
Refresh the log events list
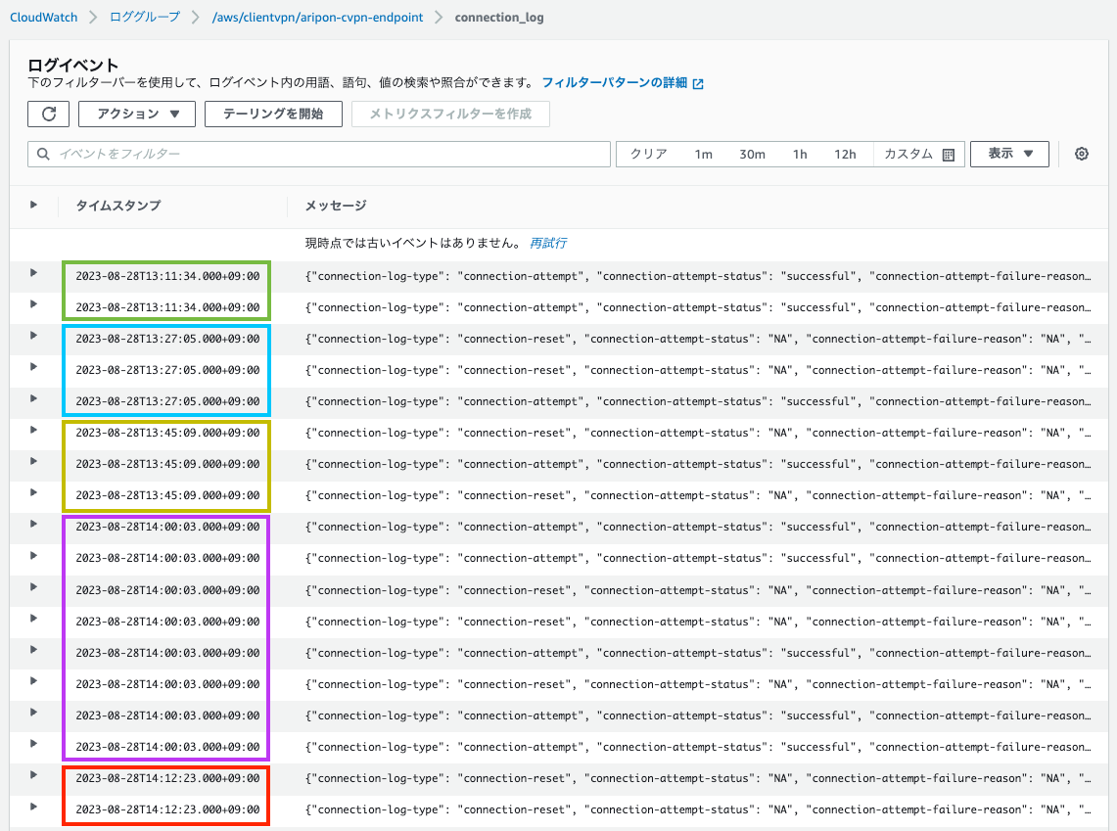(x=48, y=114)
